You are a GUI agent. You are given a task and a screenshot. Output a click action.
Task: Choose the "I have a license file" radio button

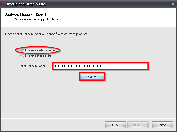[x=22, y=55]
